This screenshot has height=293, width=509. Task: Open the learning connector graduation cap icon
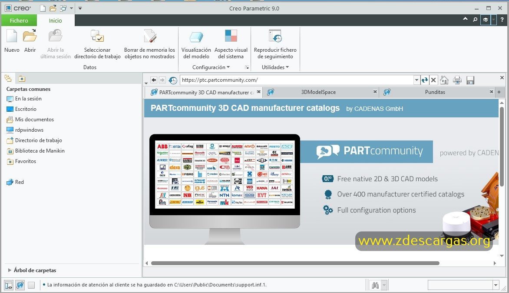486,20
